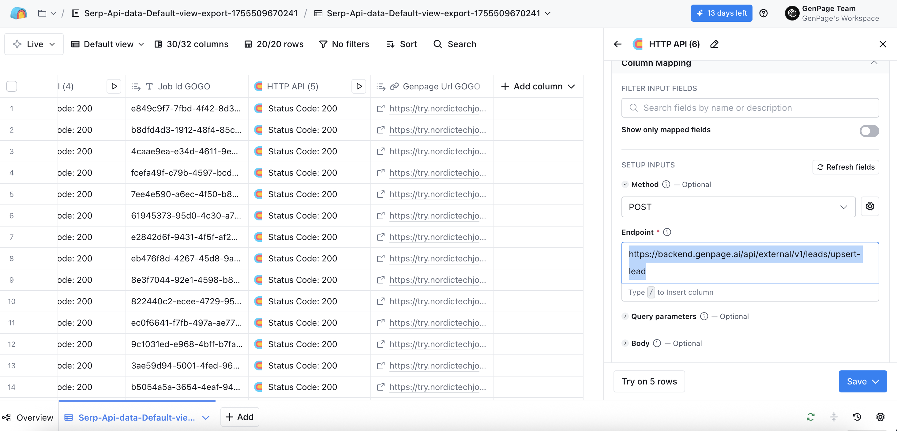Click HTTP API (5) icon in row 11
Image resolution: width=897 pixels, height=431 pixels.
(258, 323)
